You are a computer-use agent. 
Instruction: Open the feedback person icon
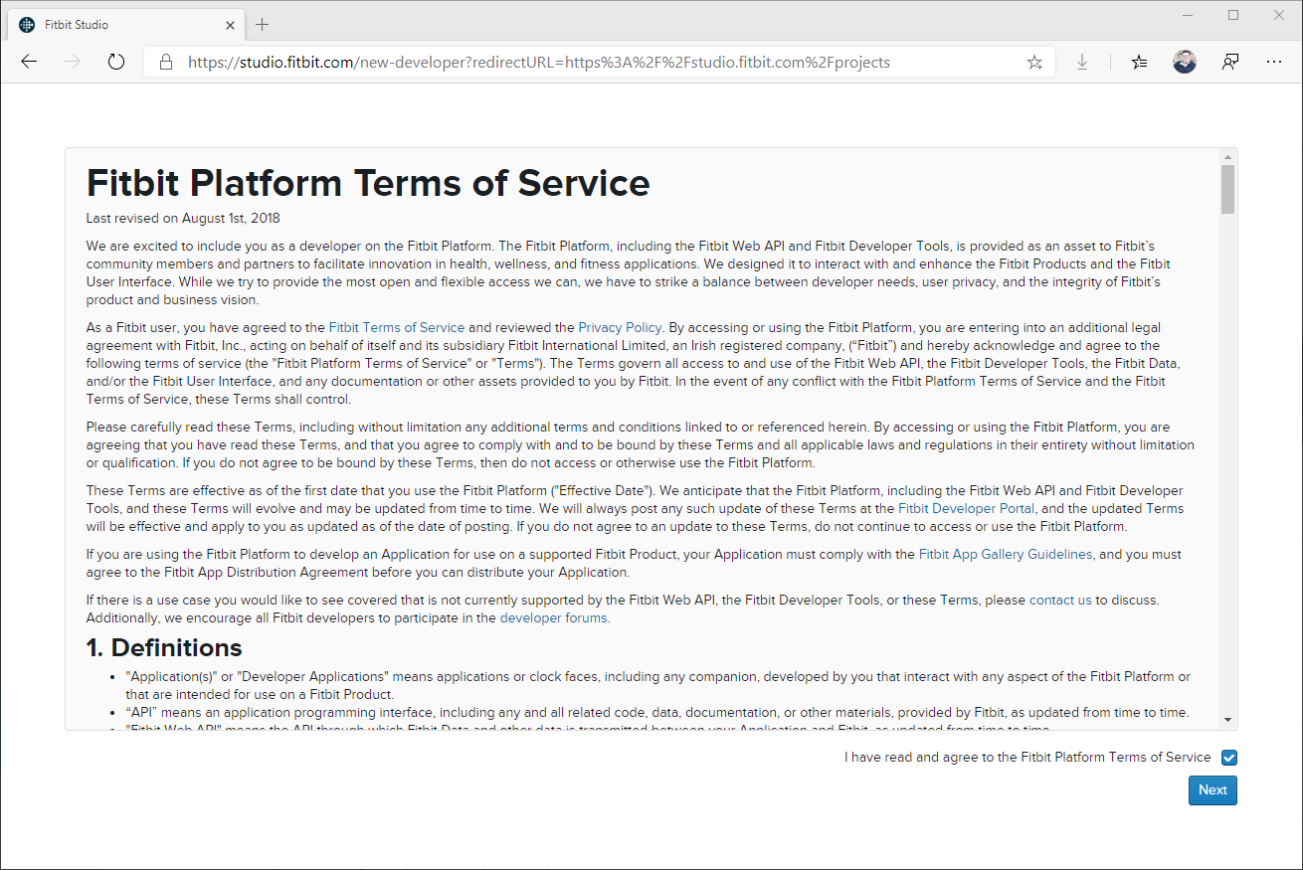click(x=1230, y=62)
